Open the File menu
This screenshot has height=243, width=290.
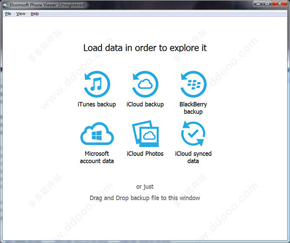coord(8,14)
